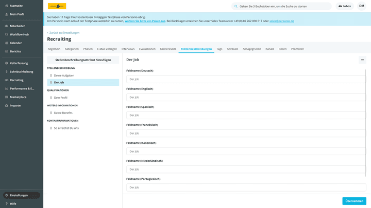Click the Marketplace icon in sidebar
This screenshot has width=371, height=208.
point(6,97)
